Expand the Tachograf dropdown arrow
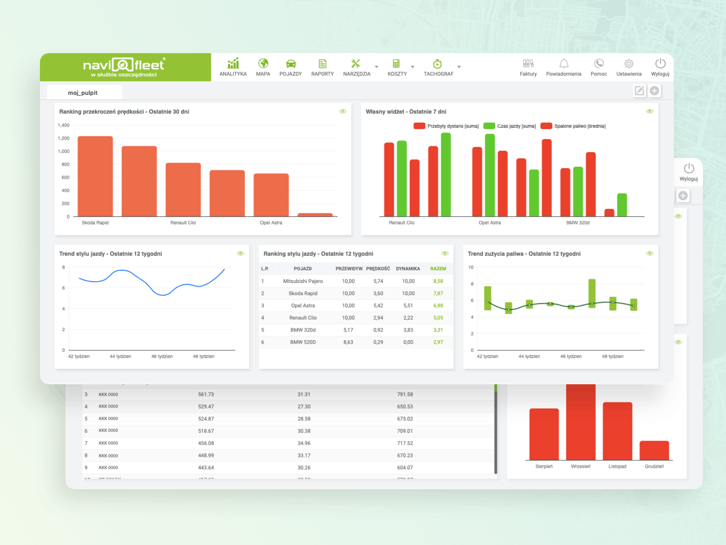The image size is (726, 545). [x=459, y=67]
